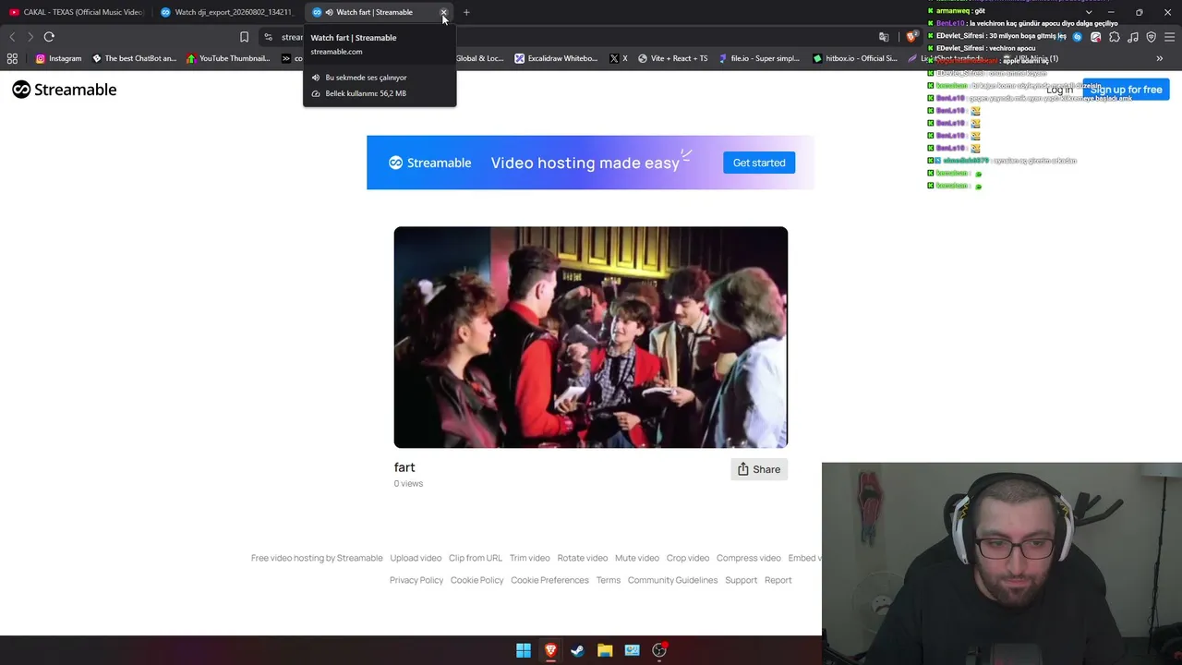The width and height of the screenshot is (1182, 665).
Task: Open Windows Start menu on taskbar
Action: click(x=524, y=650)
